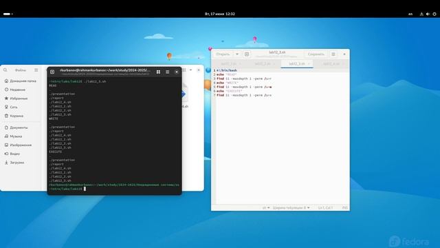
Task: Open the clock and calendar in top bar
Action: pyautogui.click(x=220, y=14)
